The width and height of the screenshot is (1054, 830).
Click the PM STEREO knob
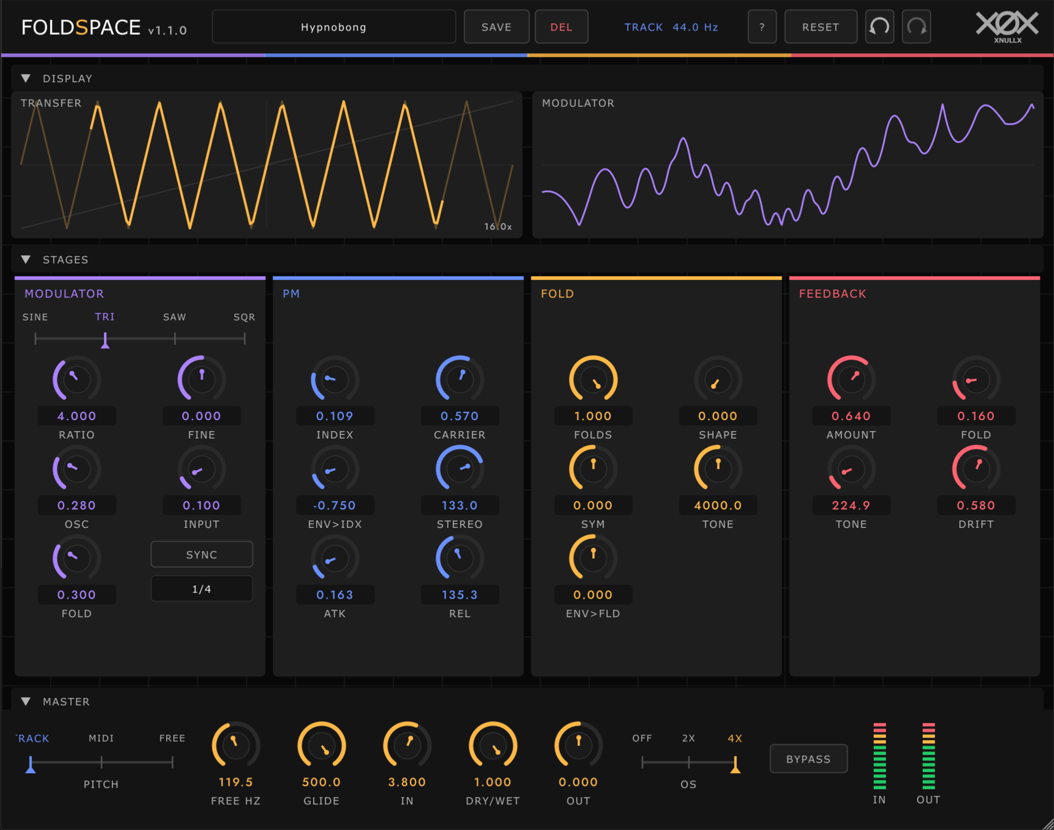coord(460,469)
